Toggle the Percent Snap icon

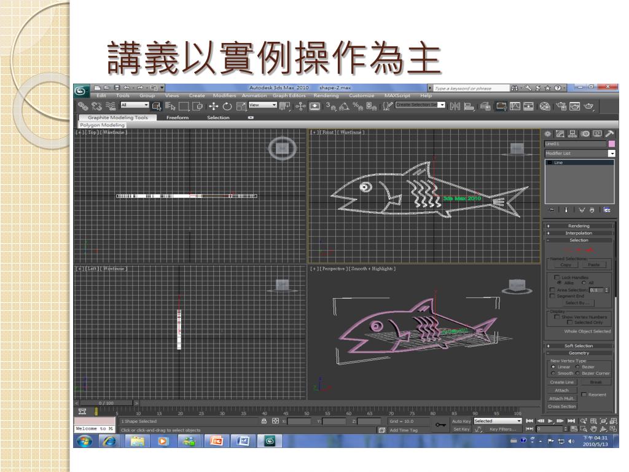pyautogui.click(x=357, y=106)
